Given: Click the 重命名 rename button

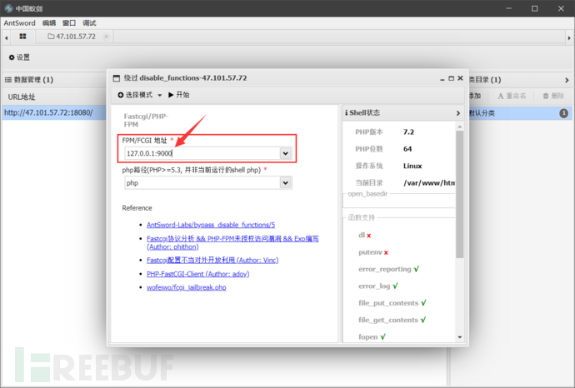Looking at the screenshot, I should click(512, 96).
